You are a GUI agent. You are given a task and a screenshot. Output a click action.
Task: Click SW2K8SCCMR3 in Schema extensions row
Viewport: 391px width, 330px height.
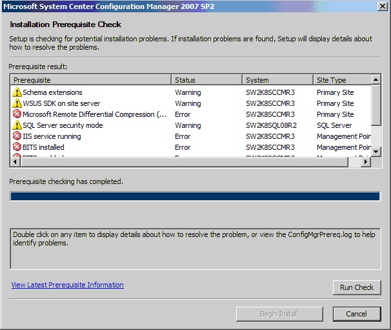(x=270, y=92)
